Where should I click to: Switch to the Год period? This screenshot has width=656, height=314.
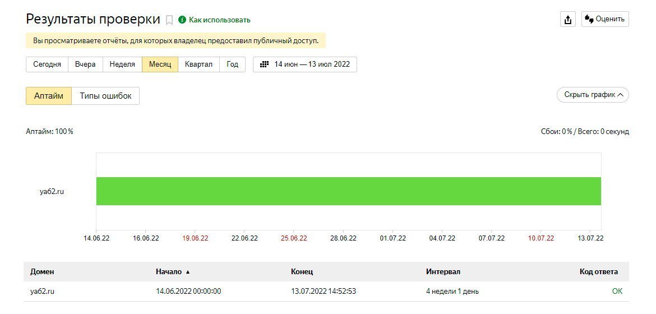pyautogui.click(x=233, y=64)
